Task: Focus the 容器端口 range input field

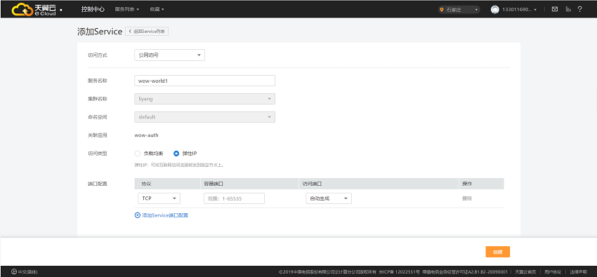Action: pyautogui.click(x=234, y=198)
